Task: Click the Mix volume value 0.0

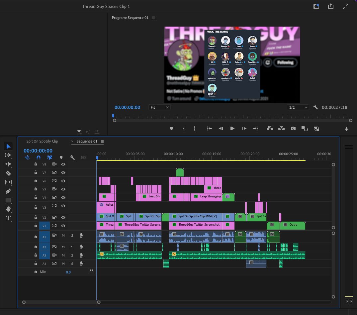Action: (x=68, y=272)
